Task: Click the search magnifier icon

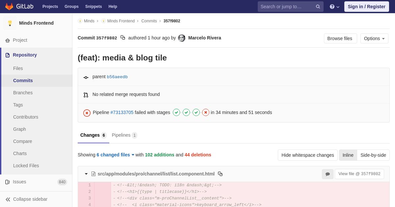Action: (318, 7)
